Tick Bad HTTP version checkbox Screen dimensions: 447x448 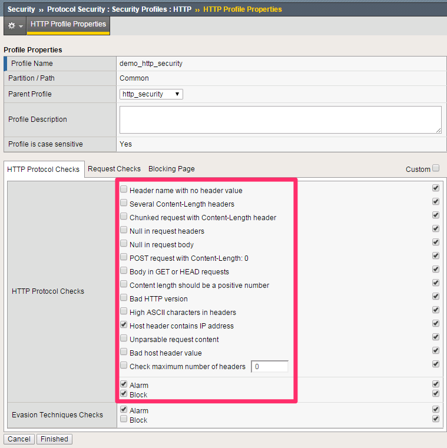coord(124,298)
